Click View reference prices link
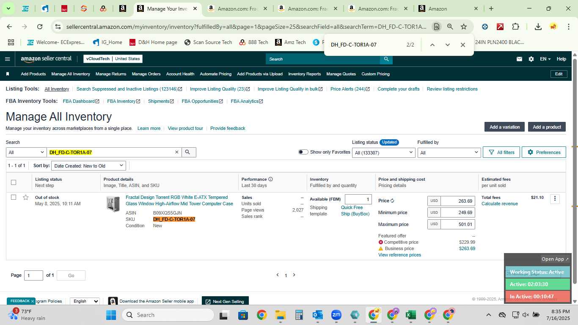Screen dimensions: 578x325 pos(399,255)
